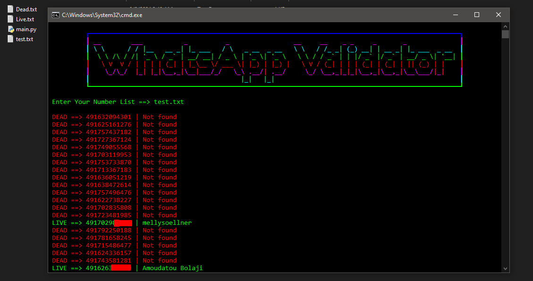Image resolution: width=533 pixels, height=281 pixels.
Task: Click number 491792250188 in console output
Action: (109, 230)
